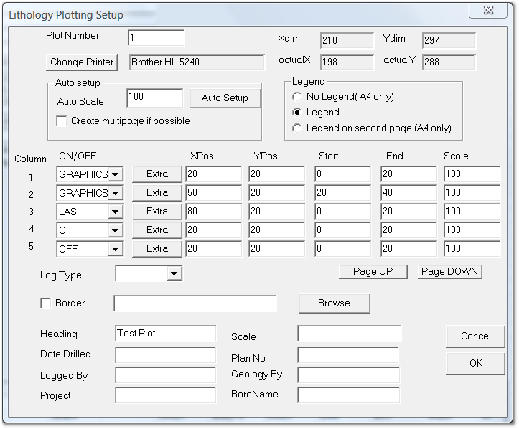
Task: Click the Heading text field
Action: coord(165,333)
